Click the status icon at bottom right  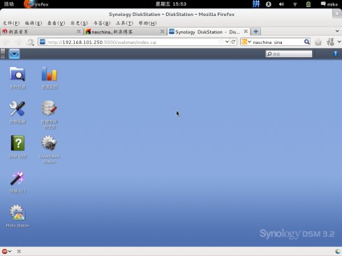click(338, 251)
